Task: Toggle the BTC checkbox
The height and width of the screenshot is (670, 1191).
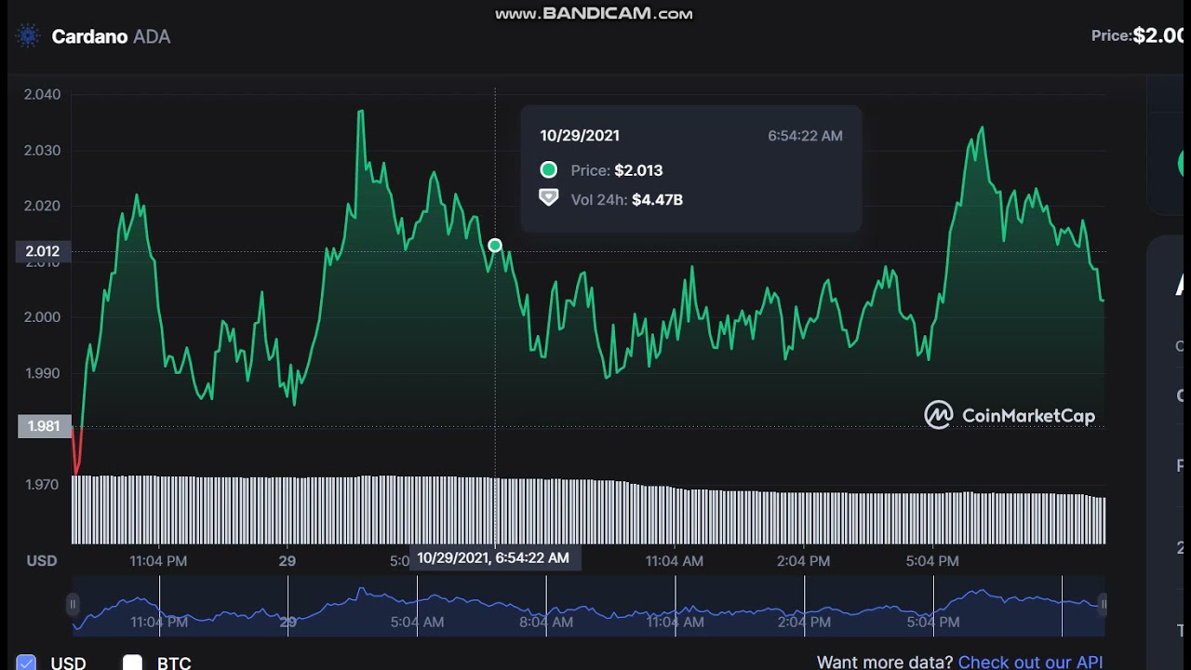Action: click(132, 663)
